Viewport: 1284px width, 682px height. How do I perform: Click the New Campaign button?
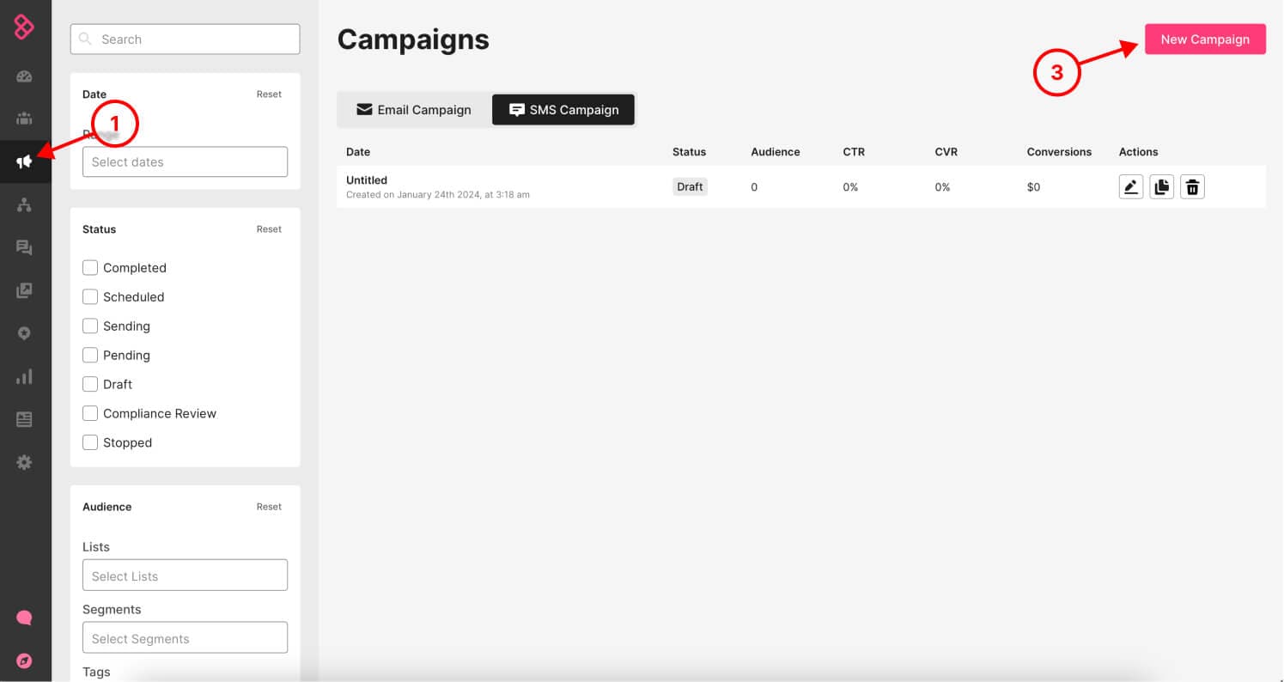[x=1204, y=40]
